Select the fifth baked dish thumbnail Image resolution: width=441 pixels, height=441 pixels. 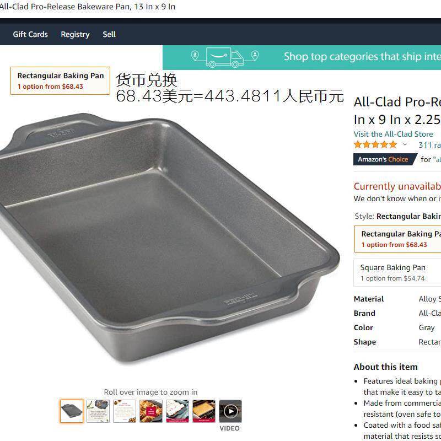coord(177,411)
